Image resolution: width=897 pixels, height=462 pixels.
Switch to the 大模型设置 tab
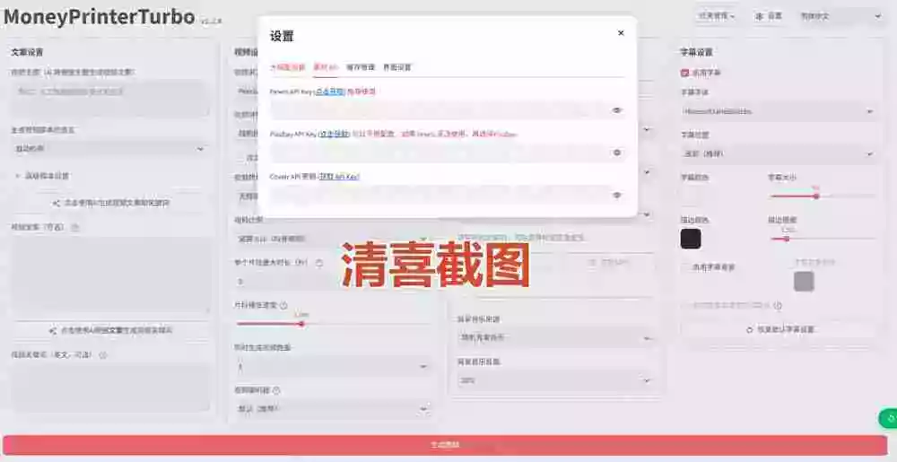[x=288, y=67]
